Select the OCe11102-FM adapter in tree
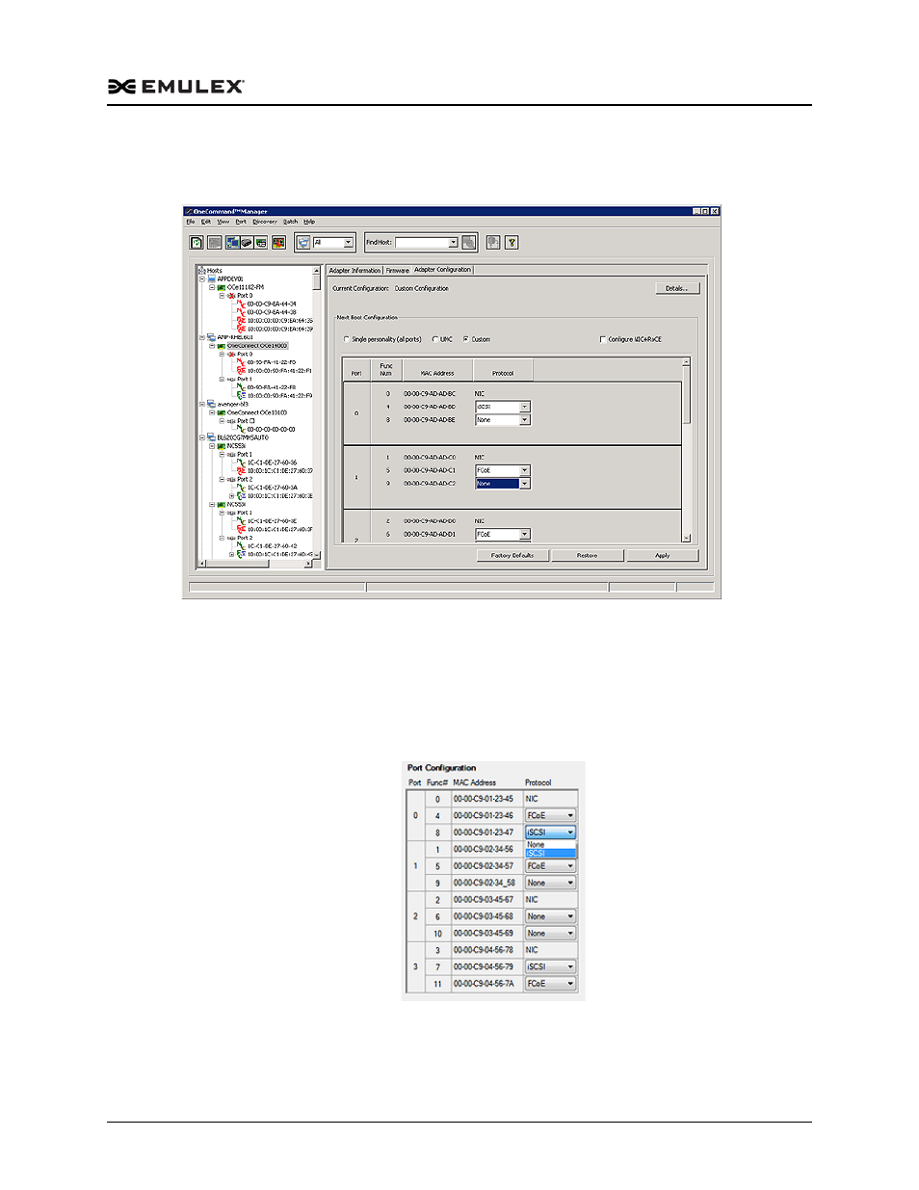 245,287
